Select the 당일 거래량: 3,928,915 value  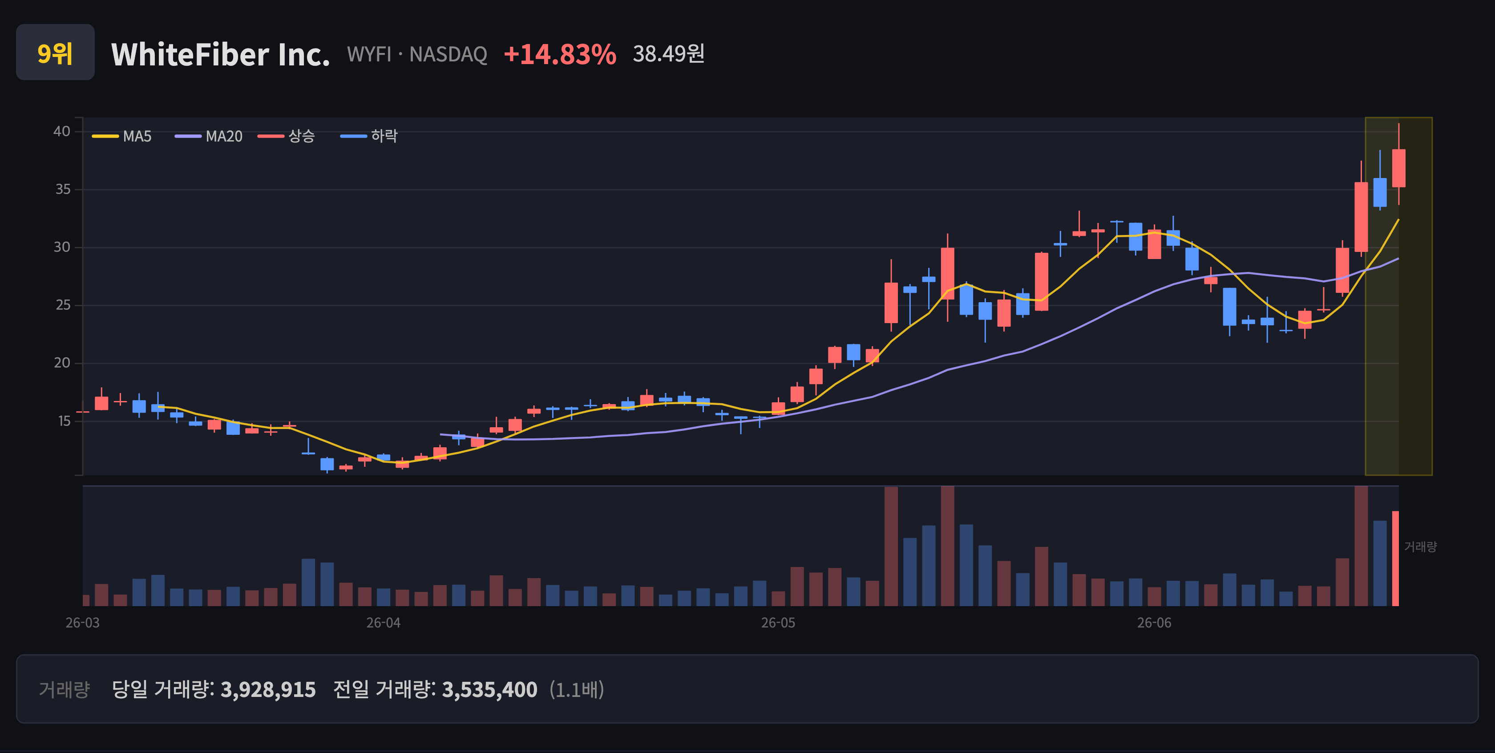(x=214, y=690)
